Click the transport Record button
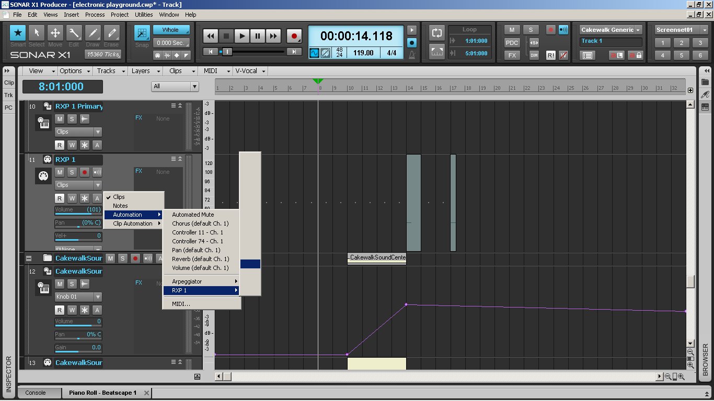 click(x=294, y=36)
